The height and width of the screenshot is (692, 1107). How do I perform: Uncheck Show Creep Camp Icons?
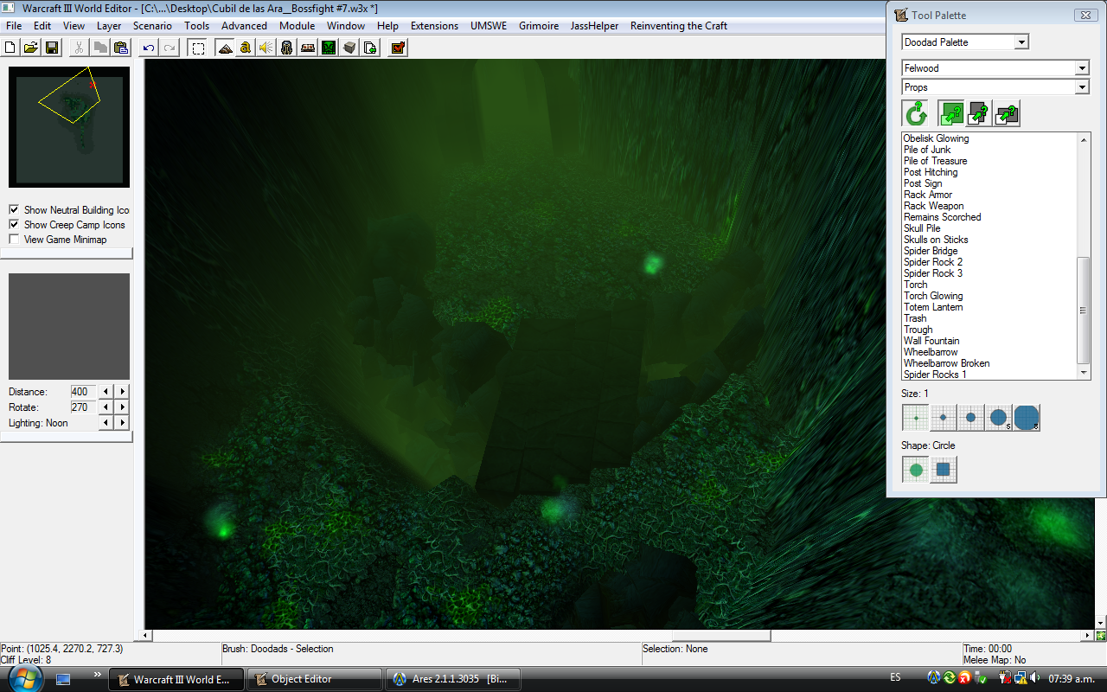pos(14,224)
